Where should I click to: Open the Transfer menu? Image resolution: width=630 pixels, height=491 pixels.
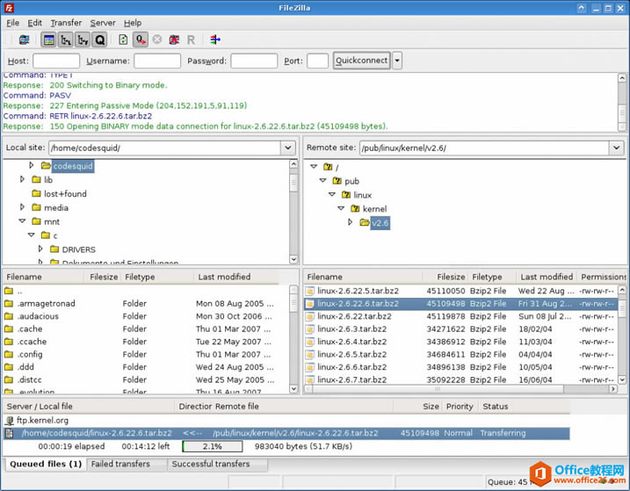coord(66,23)
